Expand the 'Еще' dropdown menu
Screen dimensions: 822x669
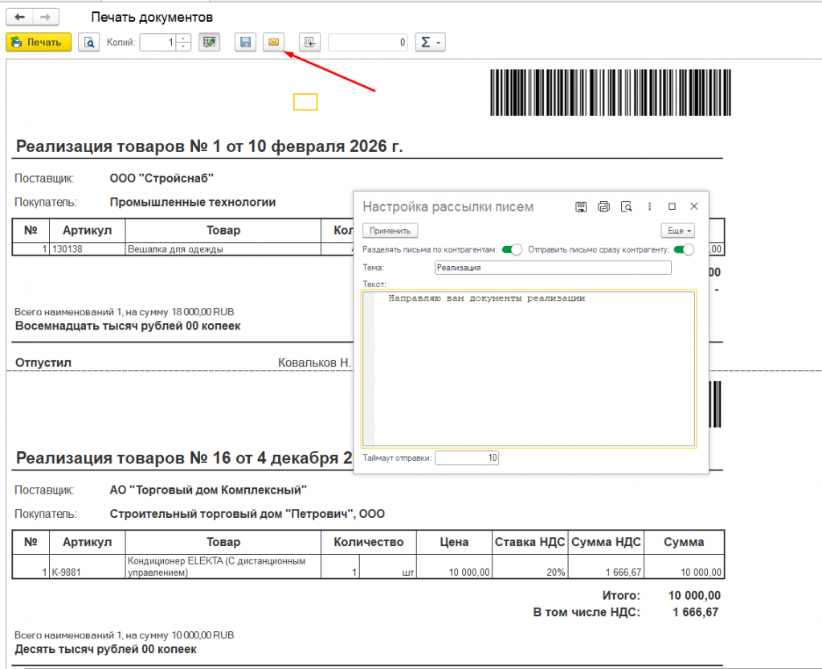pyautogui.click(x=677, y=231)
